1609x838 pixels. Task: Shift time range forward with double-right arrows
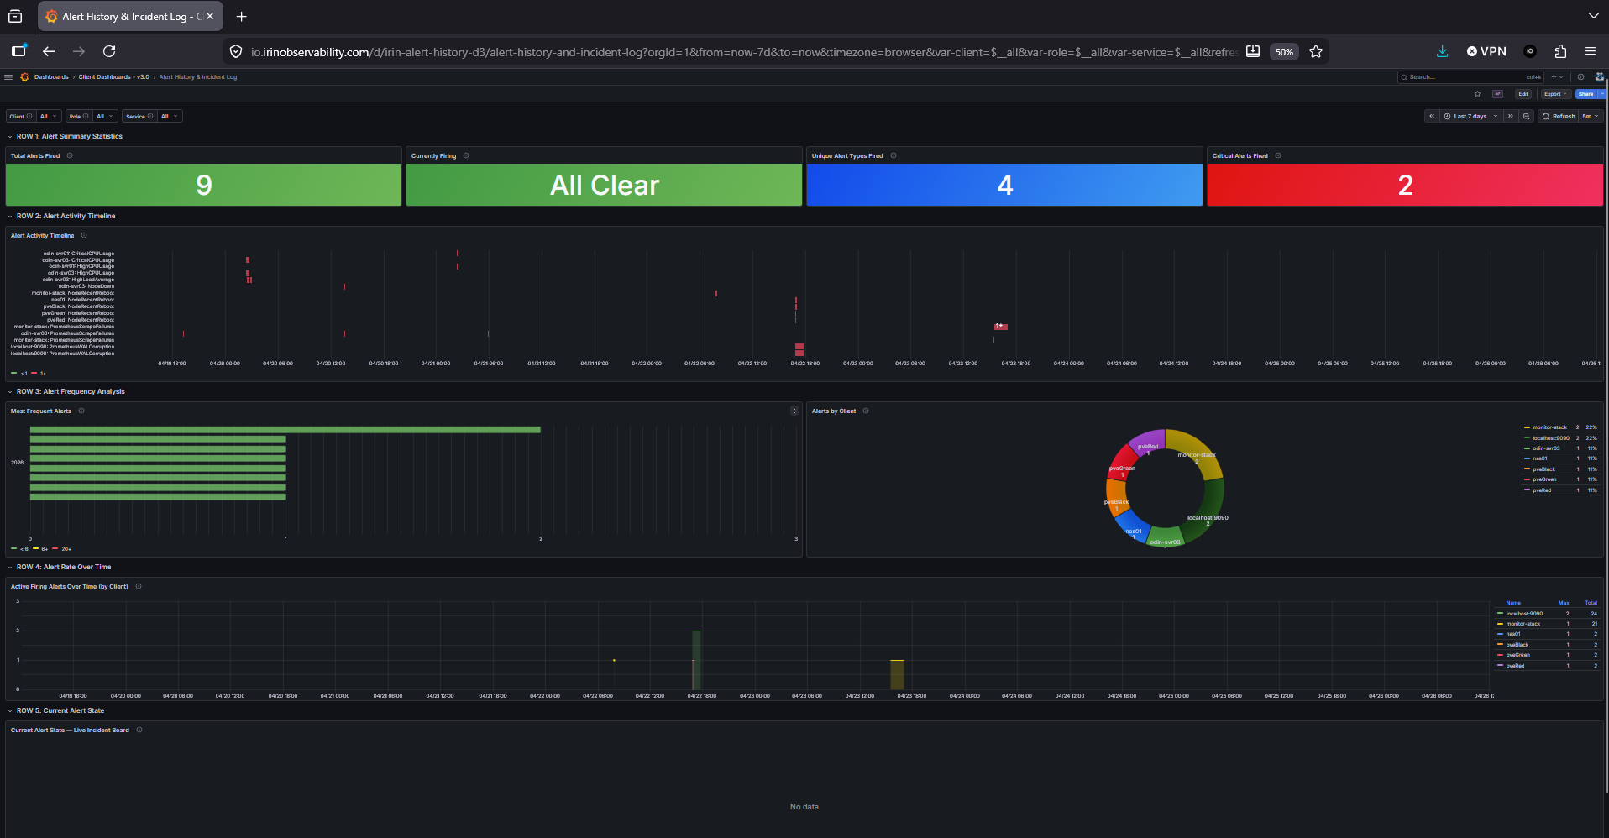click(x=1510, y=116)
